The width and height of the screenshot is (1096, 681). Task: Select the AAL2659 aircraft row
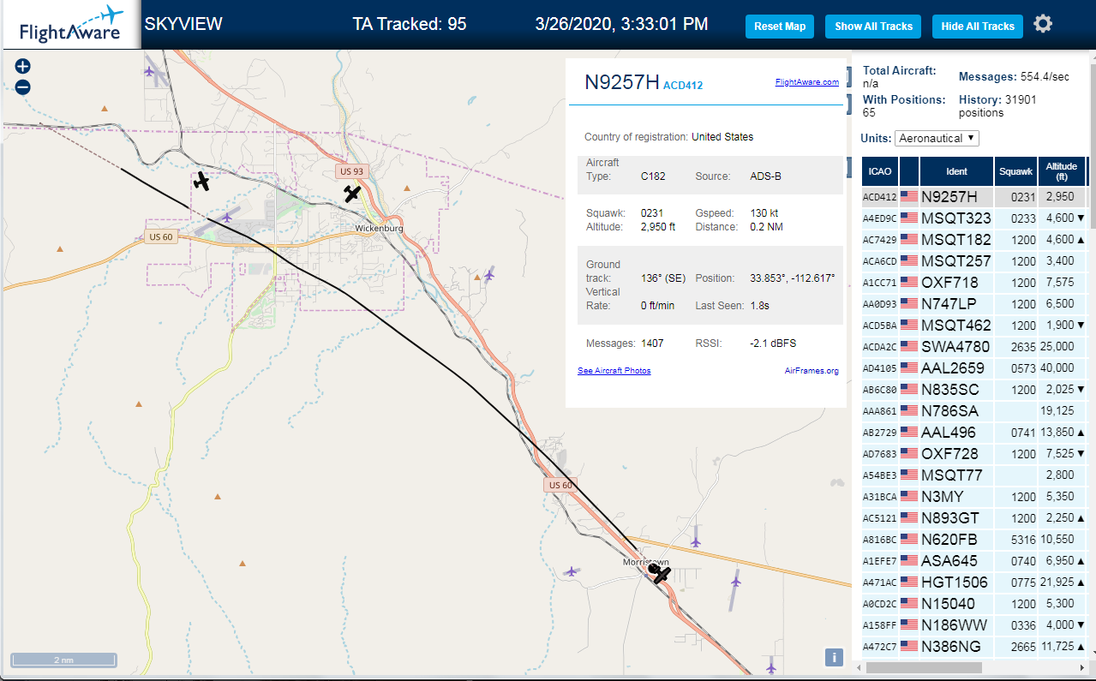pos(973,368)
